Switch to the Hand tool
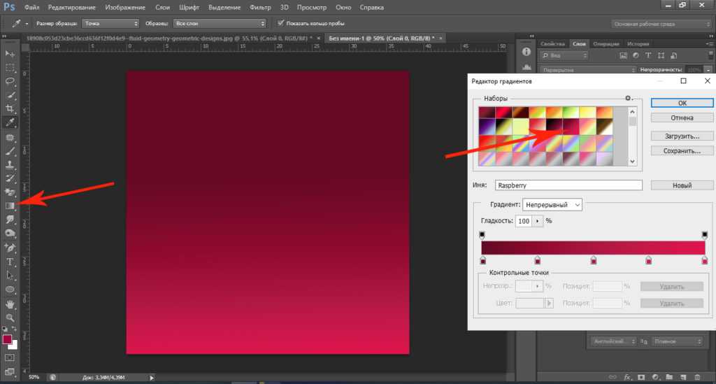Viewport: 716px width, 384px height. pyautogui.click(x=10, y=304)
